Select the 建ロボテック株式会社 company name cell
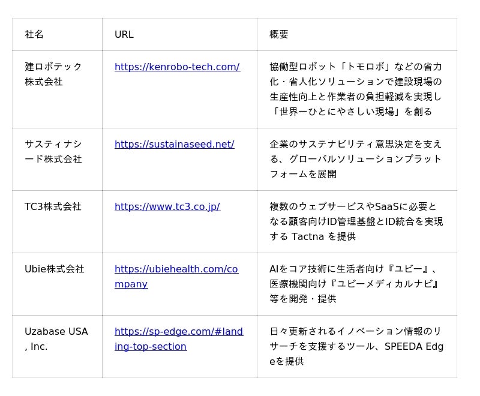 pyautogui.click(x=53, y=74)
